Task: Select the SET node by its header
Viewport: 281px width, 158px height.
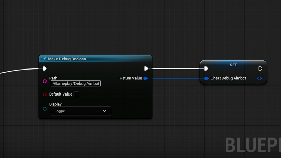Action: (x=233, y=64)
